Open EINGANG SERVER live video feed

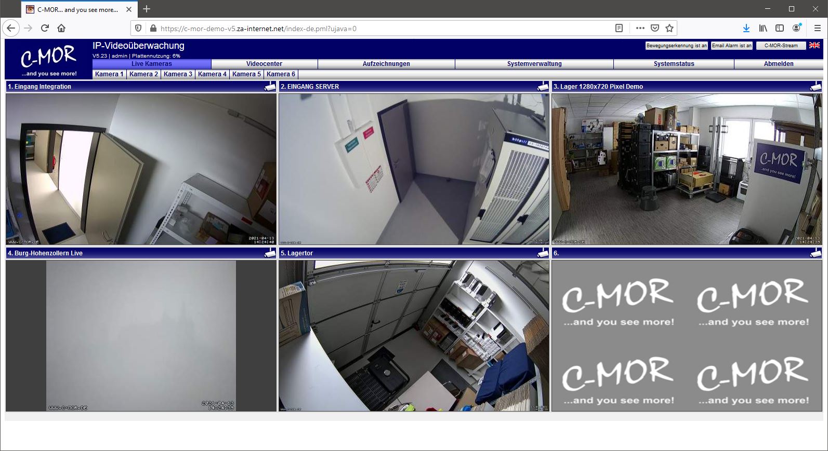point(414,169)
